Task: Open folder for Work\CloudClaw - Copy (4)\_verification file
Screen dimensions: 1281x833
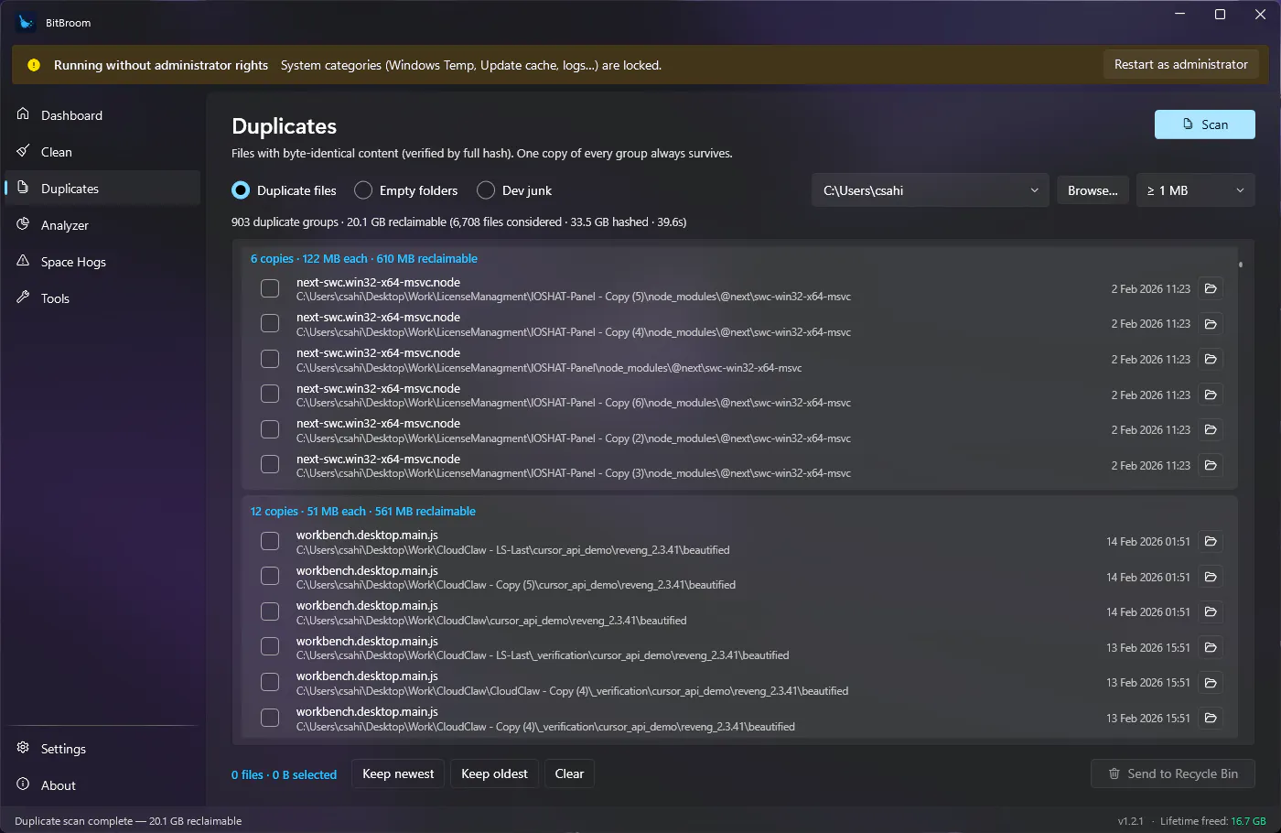Action: tap(1211, 718)
